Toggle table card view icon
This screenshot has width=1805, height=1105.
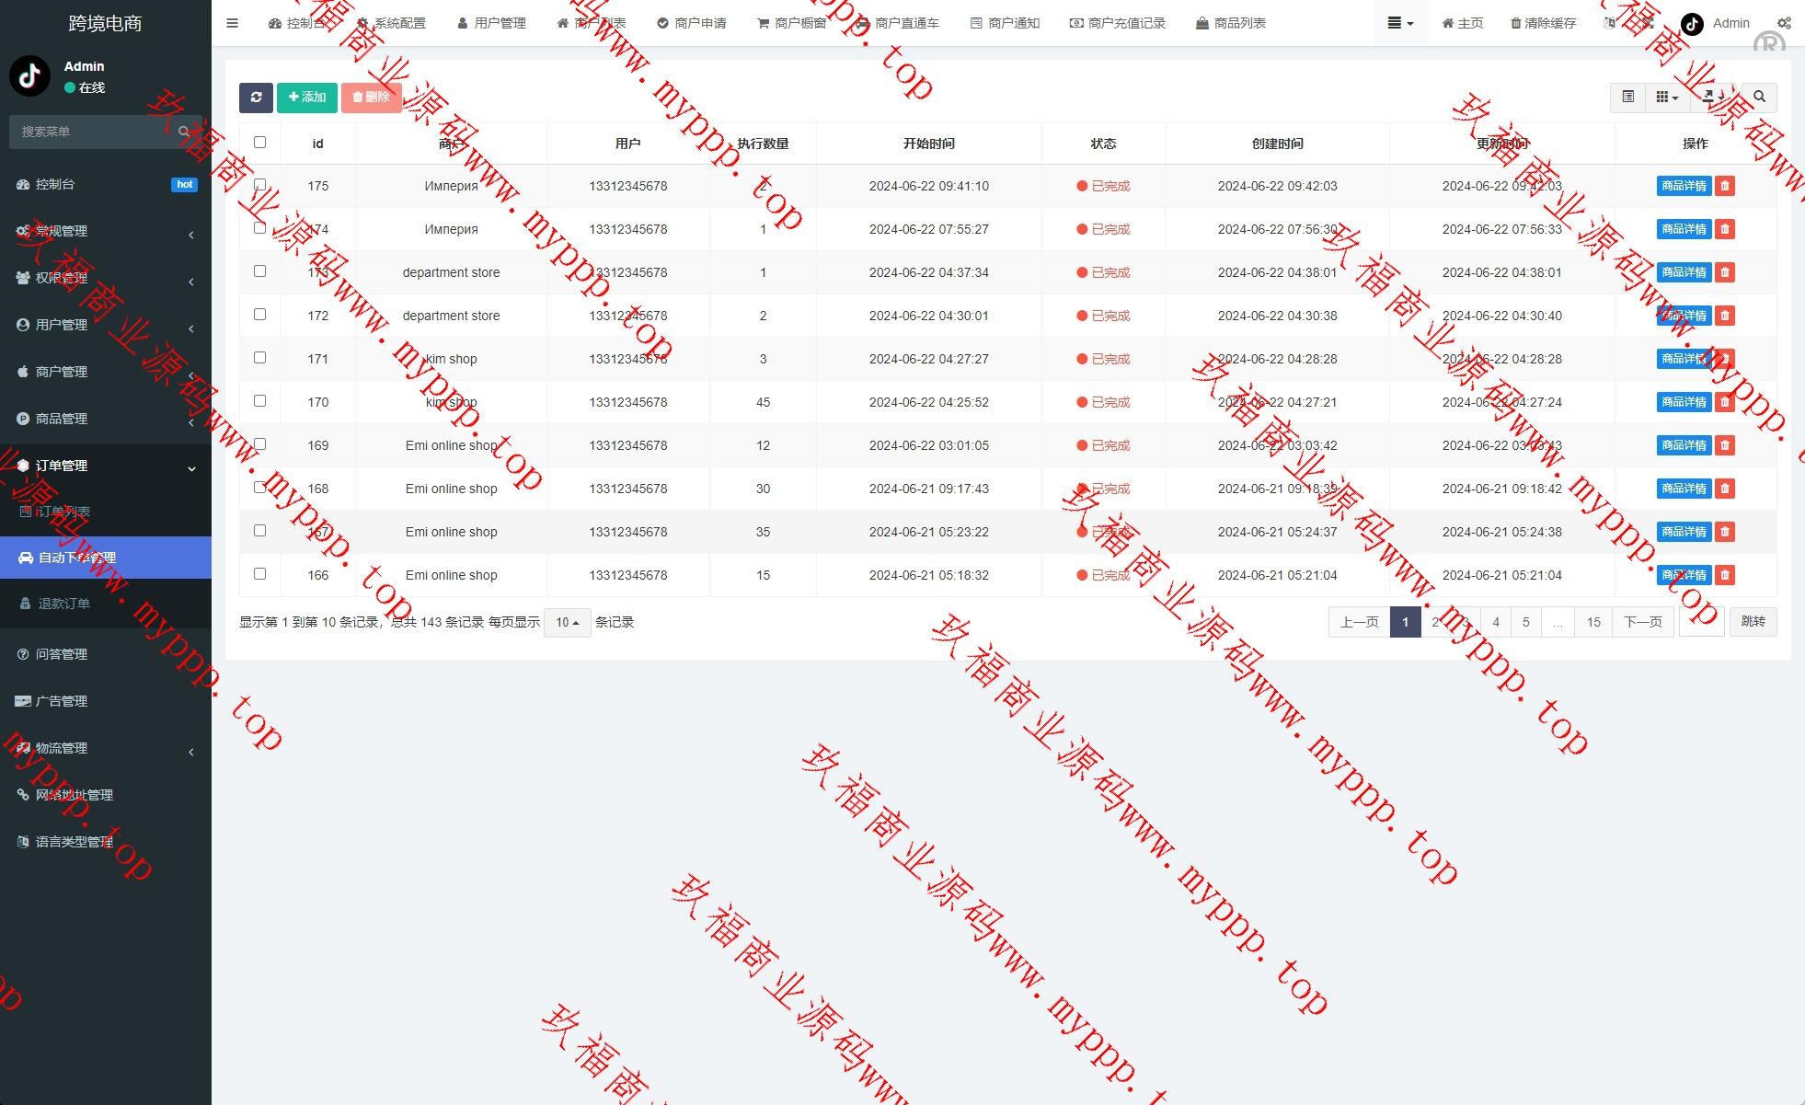1627,98
